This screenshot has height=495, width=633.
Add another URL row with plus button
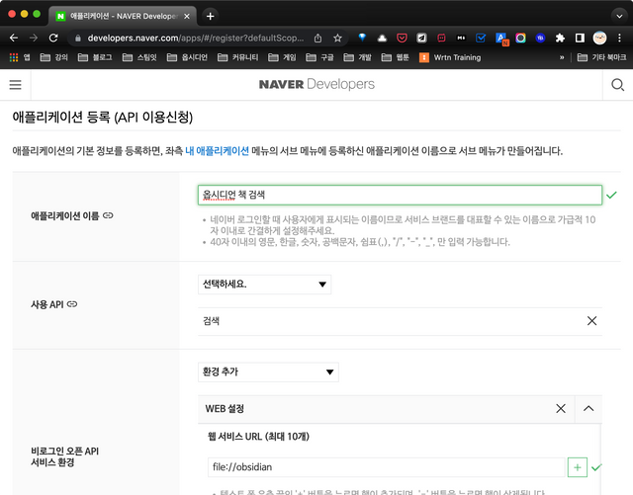578,467
